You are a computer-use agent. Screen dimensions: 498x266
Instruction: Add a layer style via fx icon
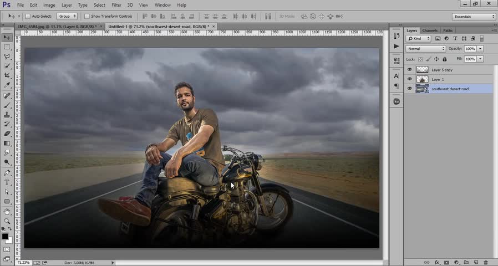pyautogui.click(x=436, y=263)
